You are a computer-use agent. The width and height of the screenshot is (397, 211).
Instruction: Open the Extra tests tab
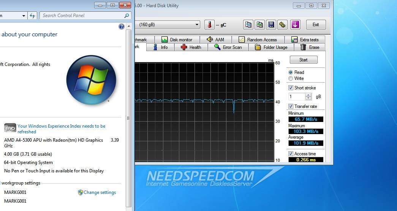coord(305,40)
